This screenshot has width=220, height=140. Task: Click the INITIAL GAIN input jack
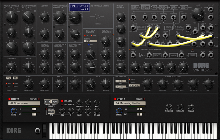(x=184, y=17)
